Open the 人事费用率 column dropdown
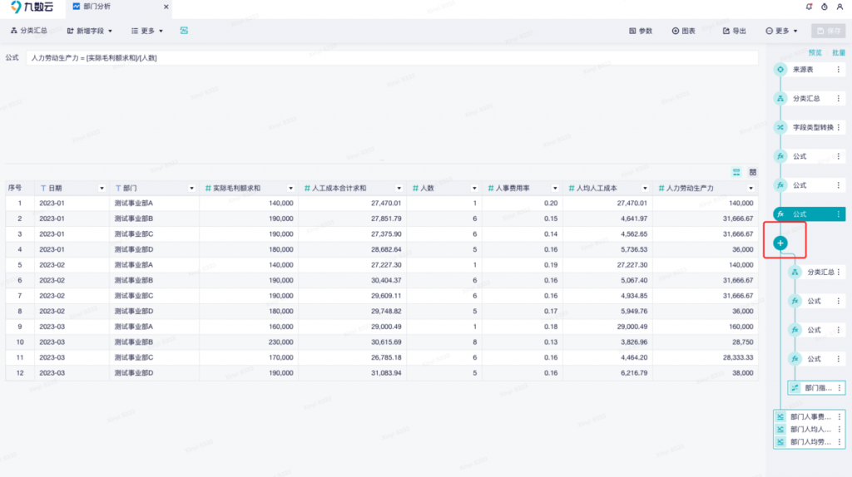Screen dimensions: 852x477 pyautogui.click(x=555, y=189)
